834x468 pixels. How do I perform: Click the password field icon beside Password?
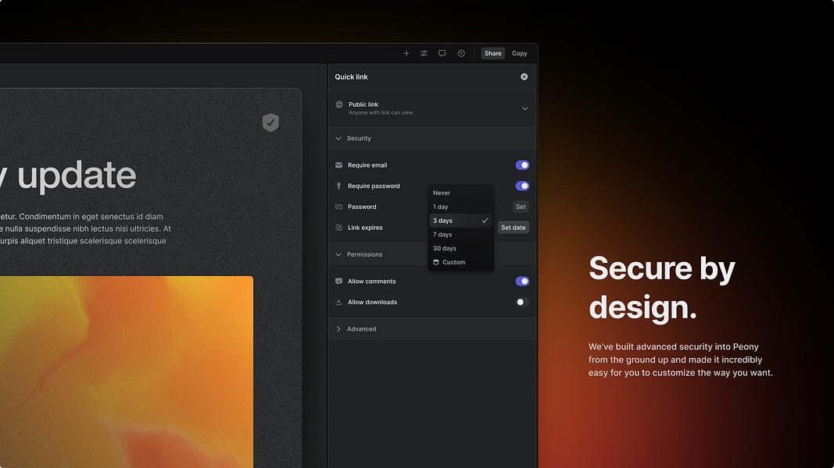pyautogui.click(x=338, y=207)
